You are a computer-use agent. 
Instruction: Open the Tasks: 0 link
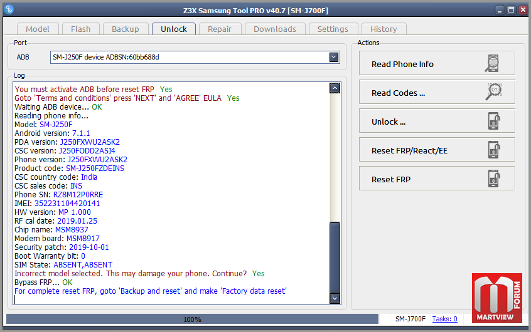(444, 319)
